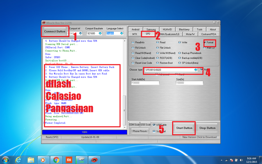Click the Start Button
This screenshot has width=262, height=164.
click(x=184, y=128)
